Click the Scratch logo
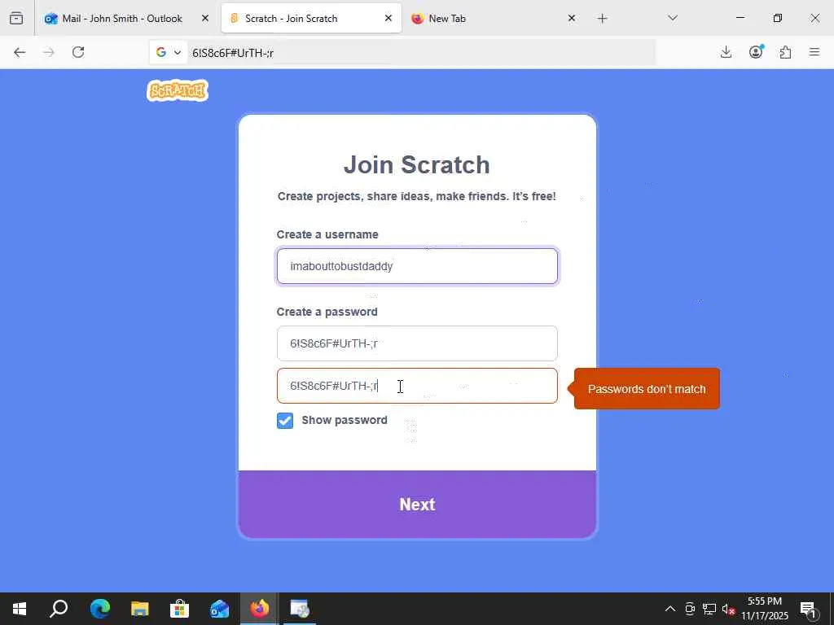 (177, 90)
